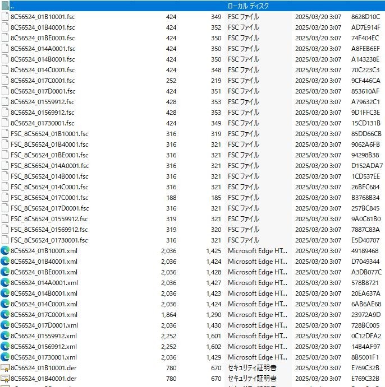
Task: Click the ローカル ディスク type label
Action: tap(249, 6)
